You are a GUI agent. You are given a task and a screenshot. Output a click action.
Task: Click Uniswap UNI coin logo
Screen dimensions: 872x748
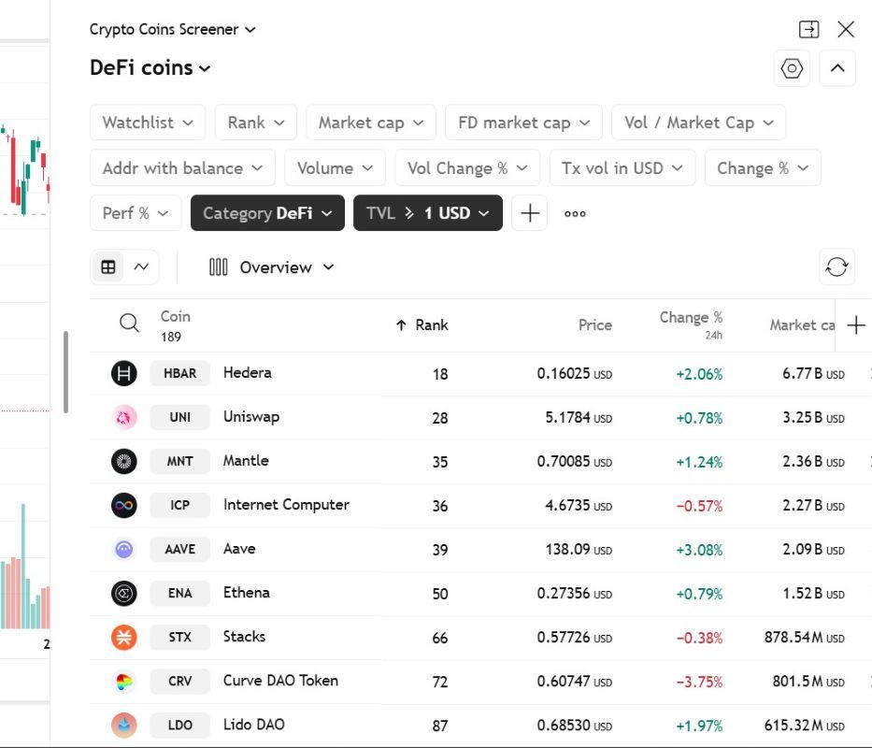124,417
